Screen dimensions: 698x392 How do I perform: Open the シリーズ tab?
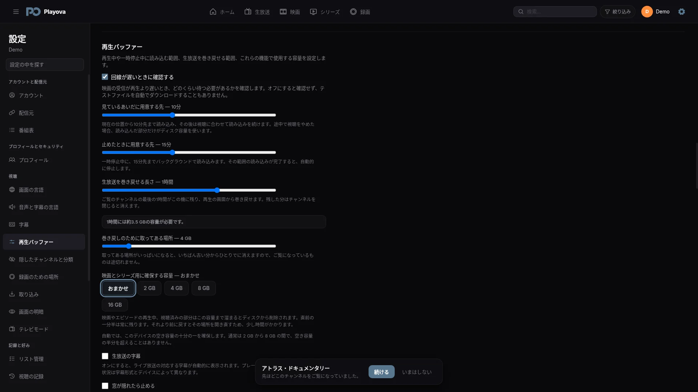click(x=325, y=12)
